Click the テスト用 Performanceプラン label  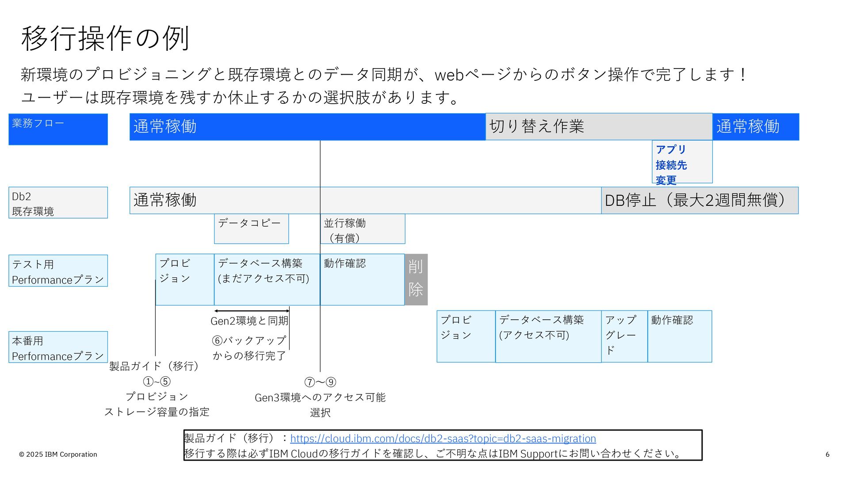click(58, 271)
